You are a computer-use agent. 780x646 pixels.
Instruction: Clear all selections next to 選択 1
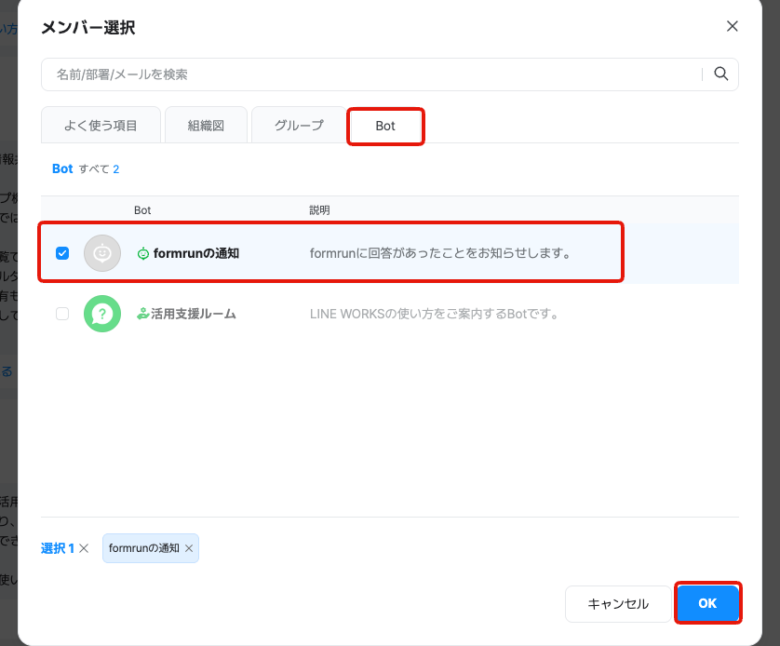point(84,548)
